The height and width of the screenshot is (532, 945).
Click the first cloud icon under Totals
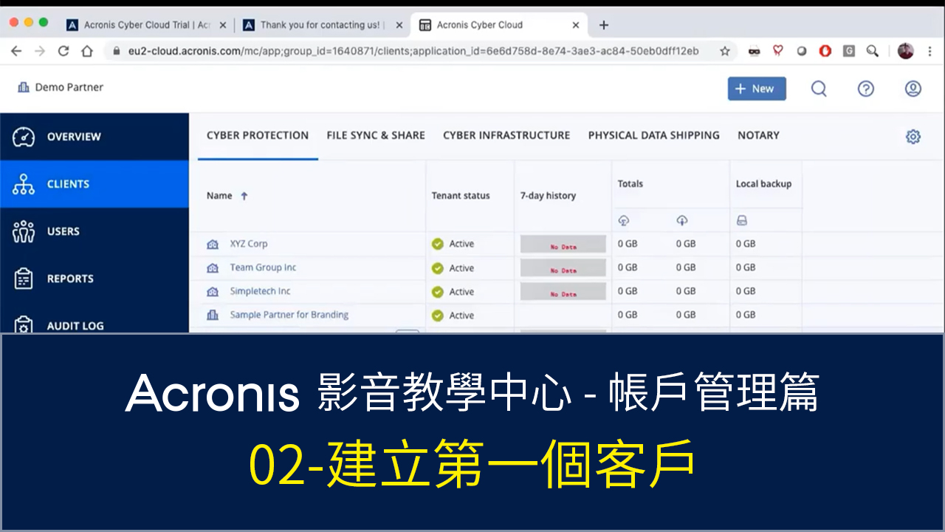coord(624,220)
